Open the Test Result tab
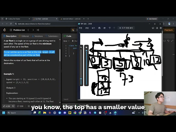Viewport: 176px width, 132px height. pos(84,105)
